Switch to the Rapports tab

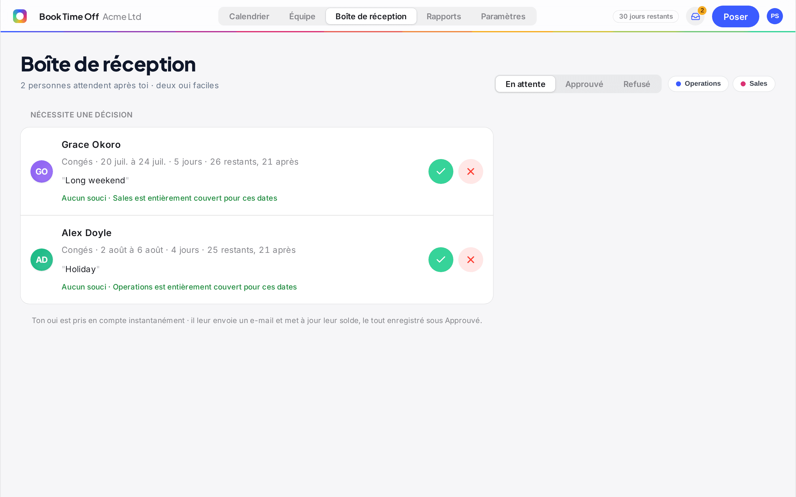pos(444,16)
